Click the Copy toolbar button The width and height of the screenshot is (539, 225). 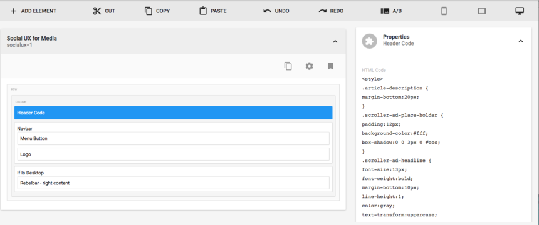(157, 11)
